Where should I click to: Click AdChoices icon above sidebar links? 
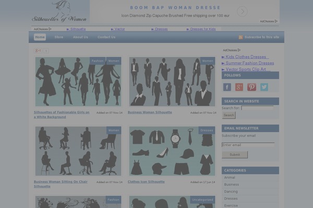point(232,50)
